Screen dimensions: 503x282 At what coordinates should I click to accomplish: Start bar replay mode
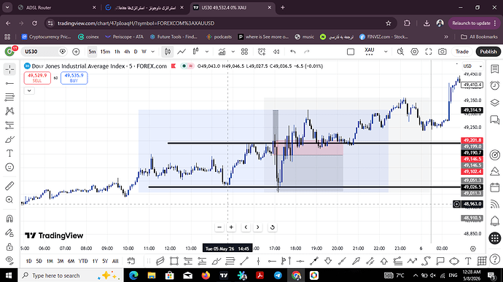tap(276, 52)
